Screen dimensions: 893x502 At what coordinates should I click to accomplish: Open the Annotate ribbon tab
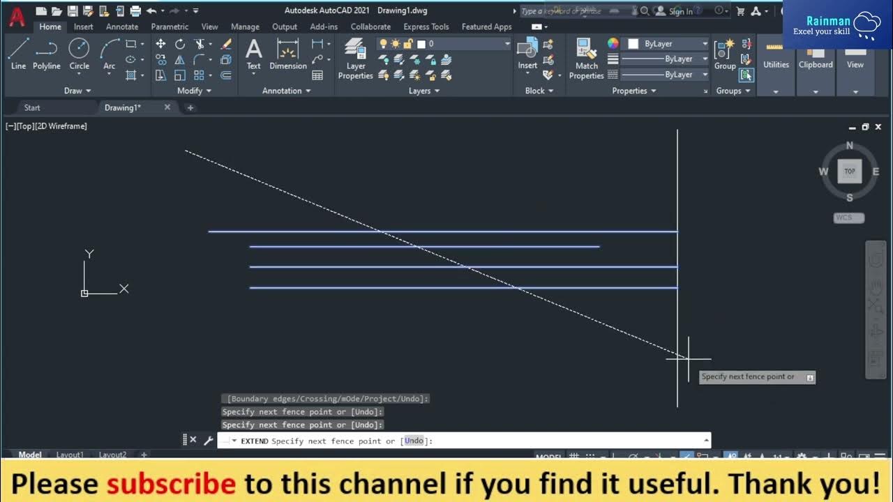coord(122,26)
